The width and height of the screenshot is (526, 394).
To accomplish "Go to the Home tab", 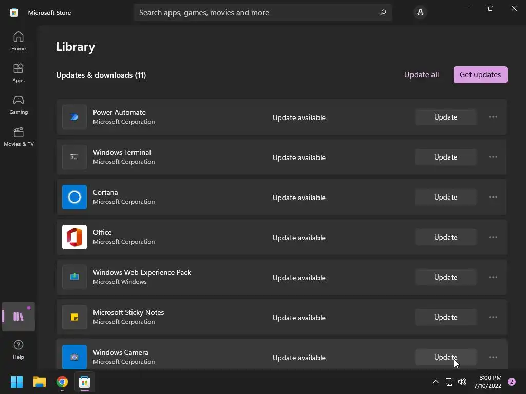I will pos(18,41).
